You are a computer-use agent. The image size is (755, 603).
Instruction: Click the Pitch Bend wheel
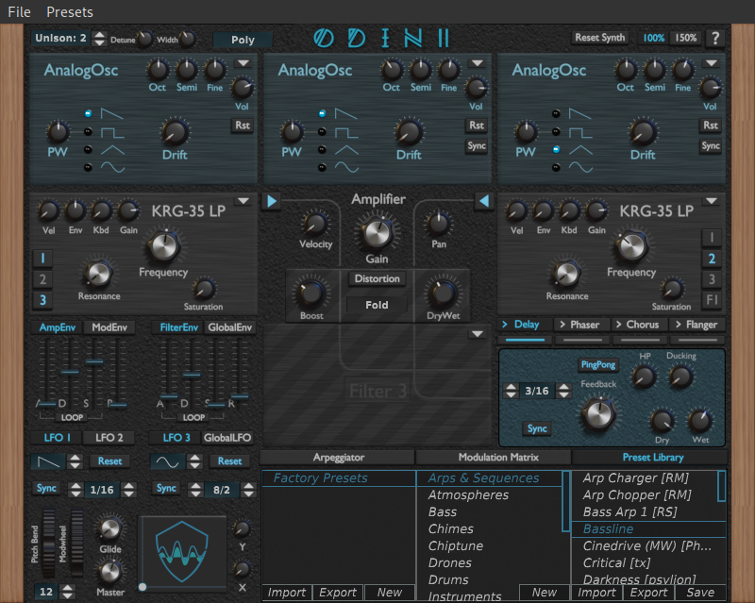[x=48, y=544]
